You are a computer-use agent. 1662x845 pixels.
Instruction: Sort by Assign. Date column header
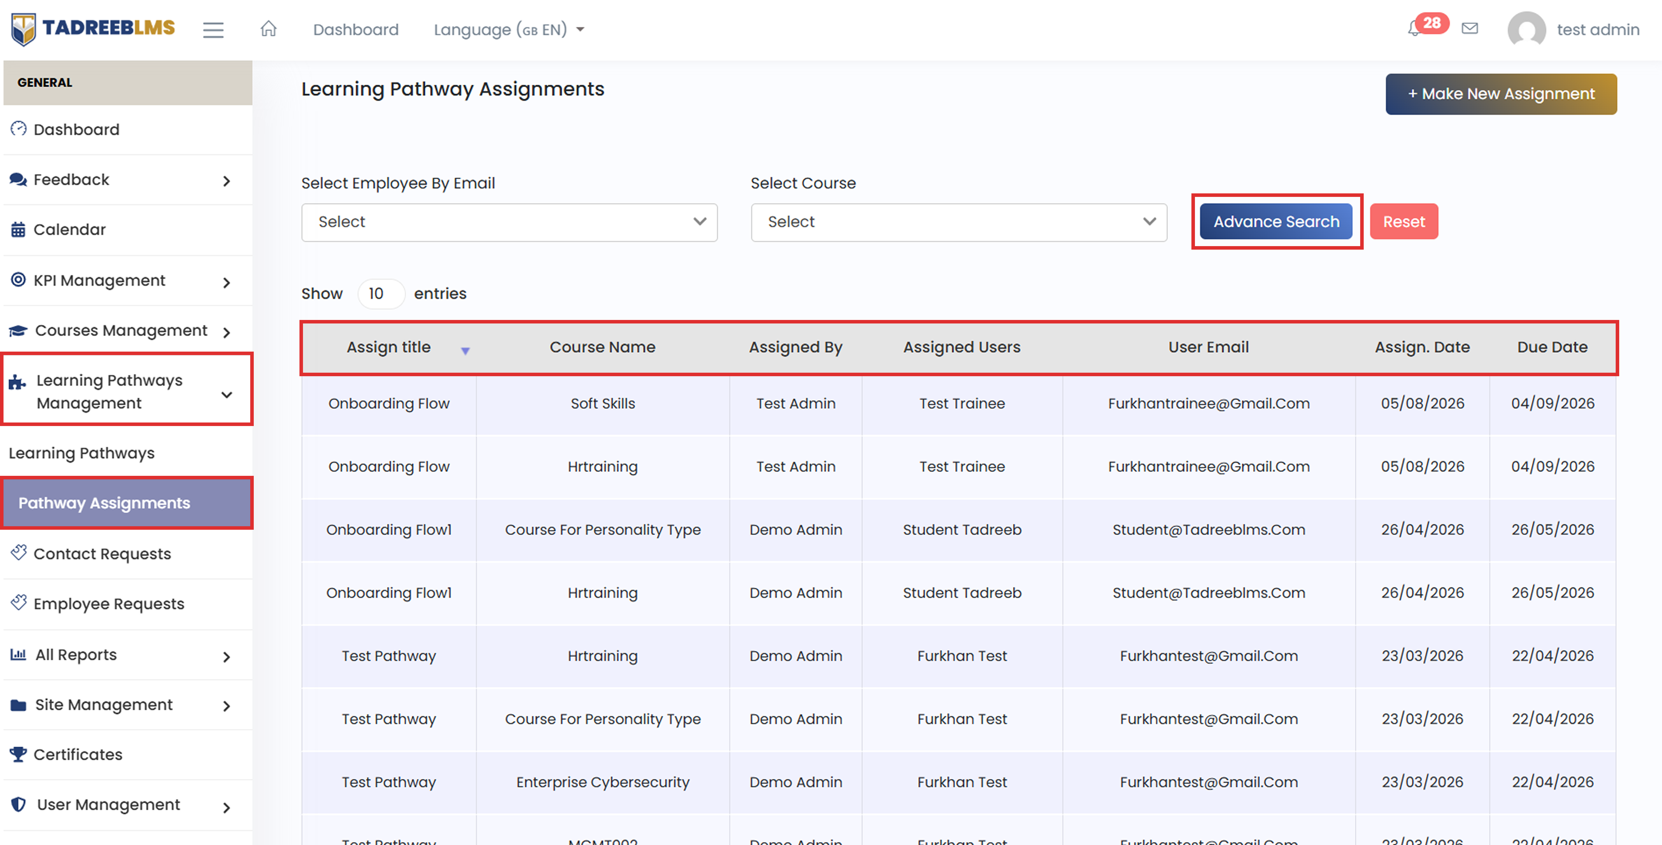click(x=1422, y=347)
